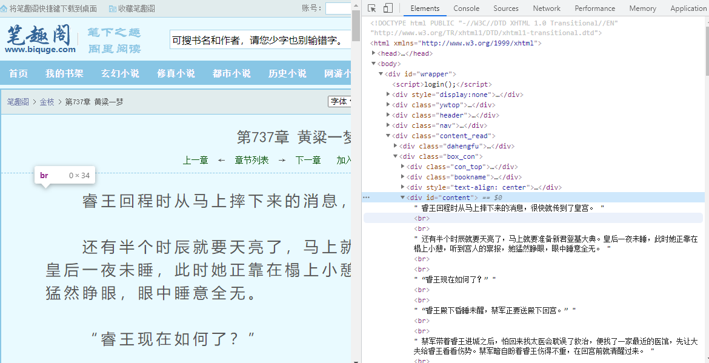
Task: Click the 首页 navigation item
Action: pyautogui.click(x=18, y=73)
